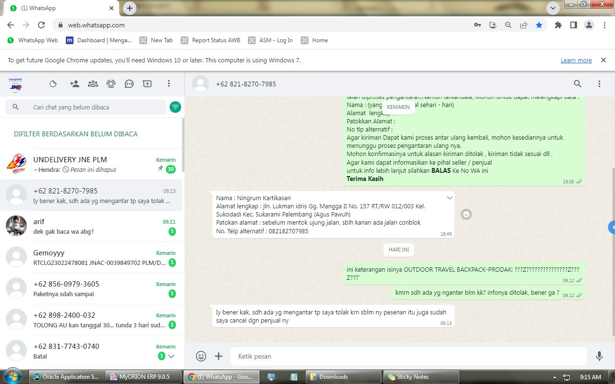615x384 pixels.
Task: Open Communities icon in sidebar header
Action: click(x=93, y=84)
